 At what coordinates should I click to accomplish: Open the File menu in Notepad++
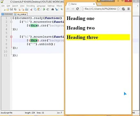pyautogui.click(x=3, y=6)
